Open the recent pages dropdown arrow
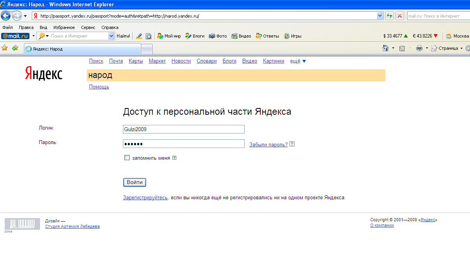The image size is (470, 267). click(x=25, y=16)
